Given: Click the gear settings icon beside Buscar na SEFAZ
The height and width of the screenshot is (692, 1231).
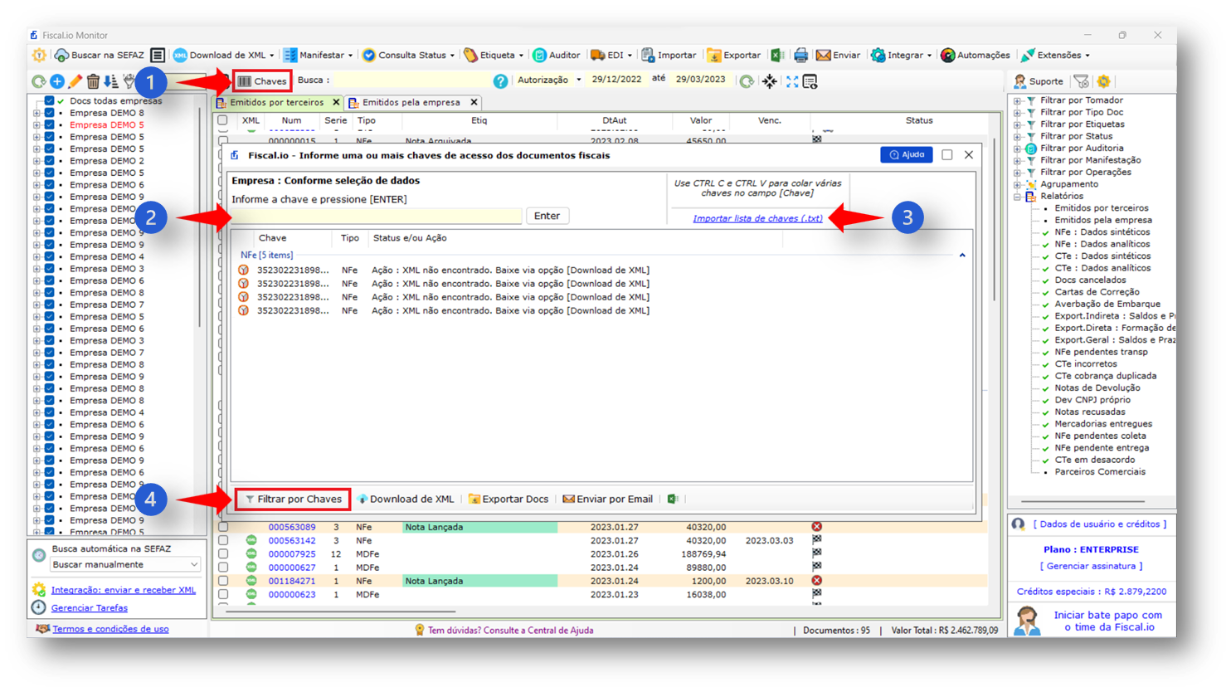Looking at the screenshot, I should click(x=39, y=56).
